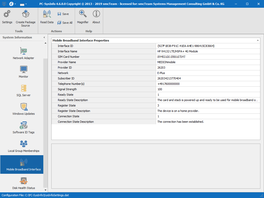Click the Configuration File path in status bar
This screenshot has height=198, width=264.
click(35, 195)
